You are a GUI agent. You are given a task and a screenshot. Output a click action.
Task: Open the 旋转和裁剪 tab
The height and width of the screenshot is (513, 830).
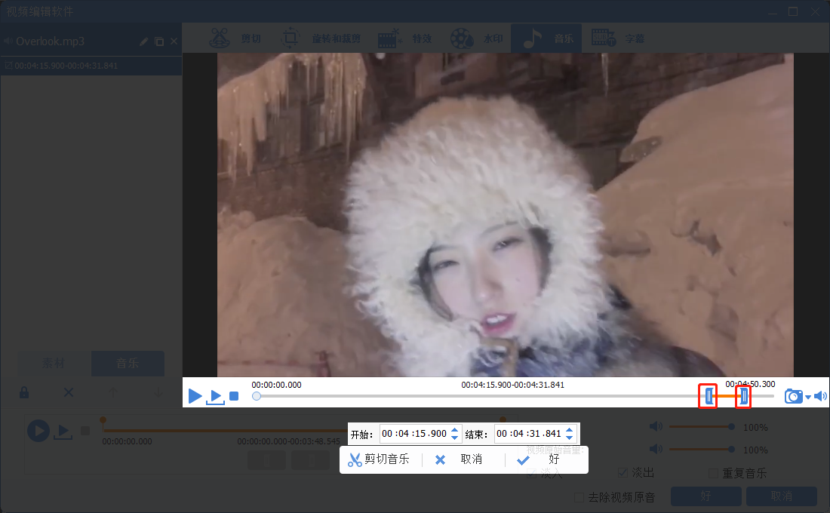click(x=321, y=38)
